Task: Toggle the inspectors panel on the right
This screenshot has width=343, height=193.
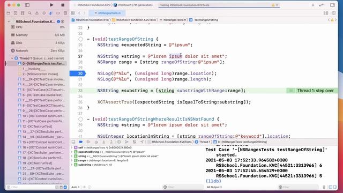Action: point(332,5)
